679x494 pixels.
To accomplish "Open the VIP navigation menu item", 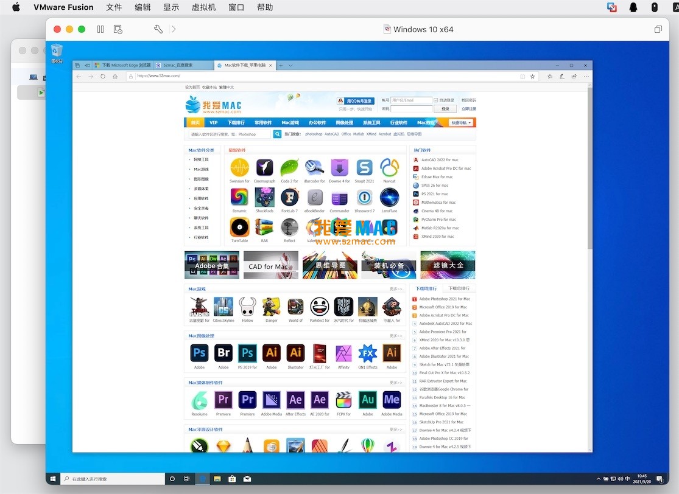I will tap(214, 123).
